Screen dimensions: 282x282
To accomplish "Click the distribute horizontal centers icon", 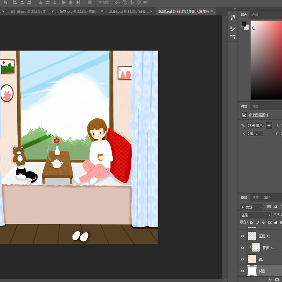I will point(71,2).
